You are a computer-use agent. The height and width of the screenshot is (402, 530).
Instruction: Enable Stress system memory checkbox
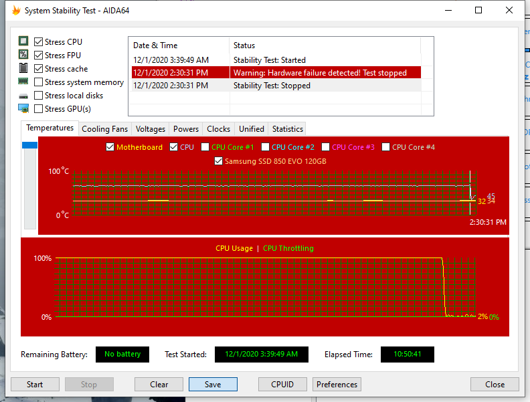(x=39, y=82)
